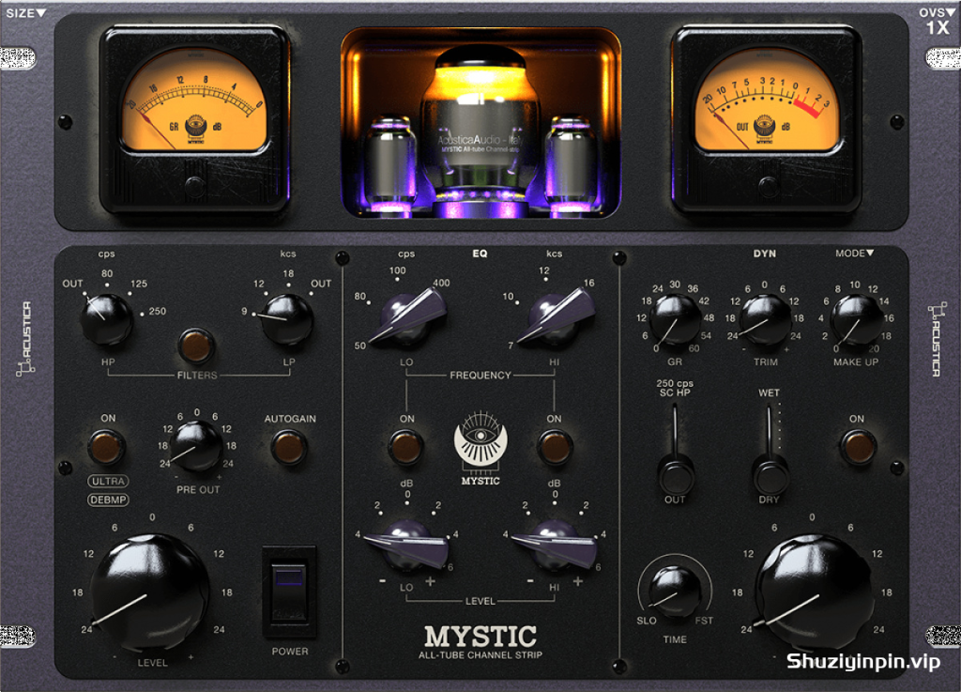Viewport: 961px width, 692px height.
Task: Click the EQ section heading
Action: click(480, 254)
